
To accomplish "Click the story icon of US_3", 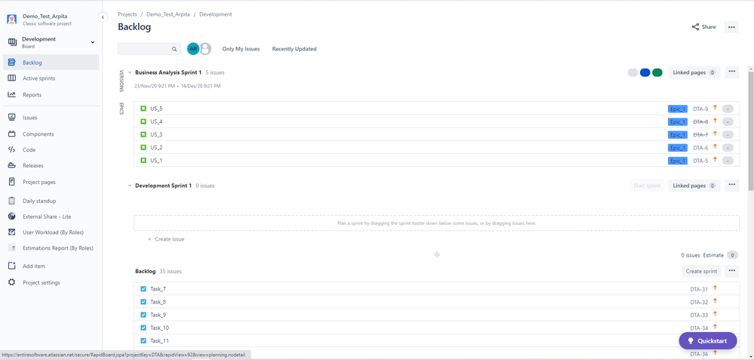I will coord(143,134).
